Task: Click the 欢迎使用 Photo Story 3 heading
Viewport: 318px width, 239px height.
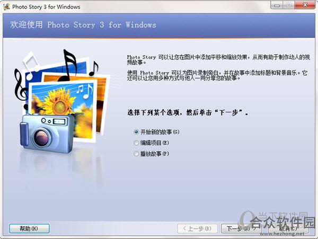Action: click(x=83, y=25)
